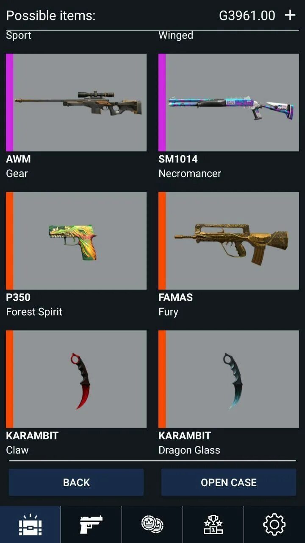
Task: Open the cases tab icon in bottom bar
Action: [x=30, y=524]
